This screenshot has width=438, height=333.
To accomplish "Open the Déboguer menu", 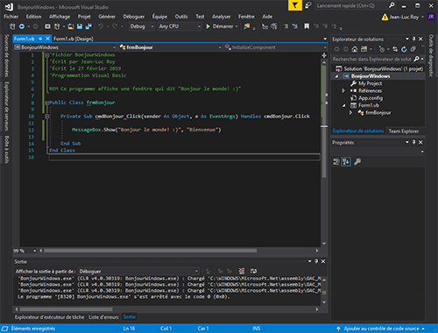I will pyautogui.click(x=134, y=17).
